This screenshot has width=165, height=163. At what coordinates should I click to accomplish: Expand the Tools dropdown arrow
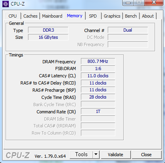coord(96,155)
